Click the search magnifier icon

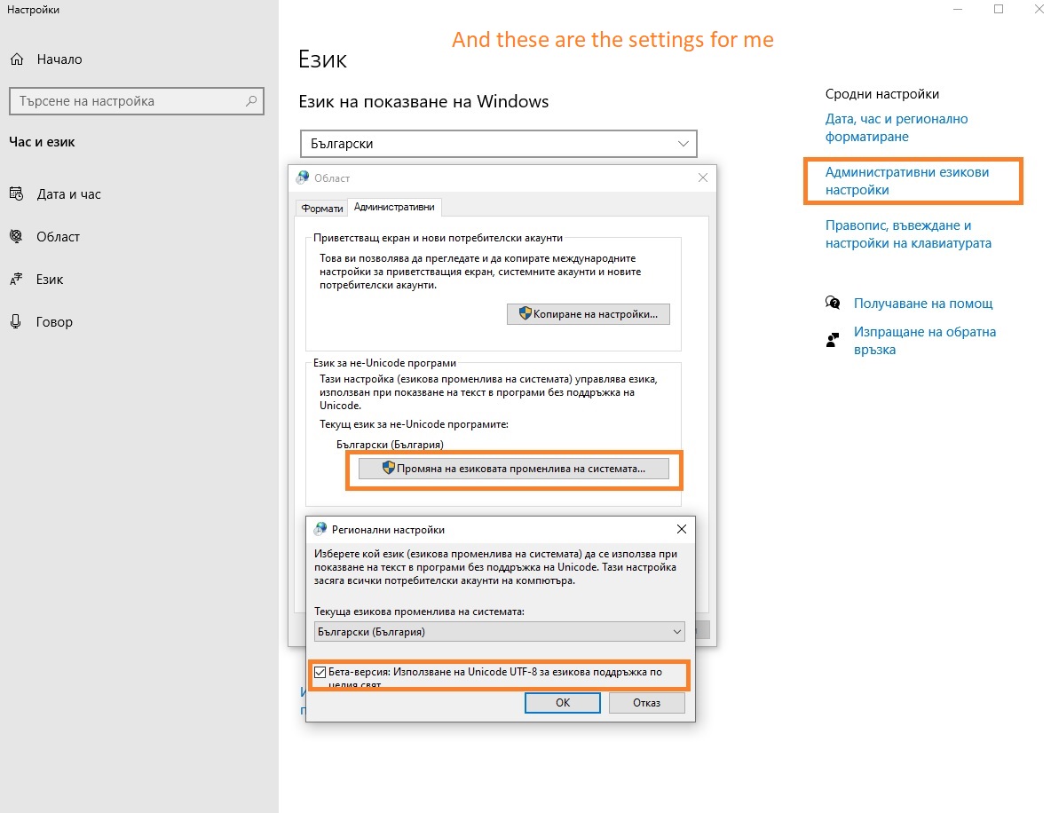coord(251,101)
